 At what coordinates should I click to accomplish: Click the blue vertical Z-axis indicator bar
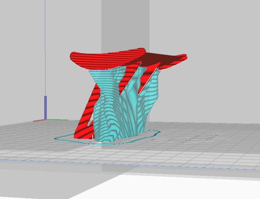point(46,107)
